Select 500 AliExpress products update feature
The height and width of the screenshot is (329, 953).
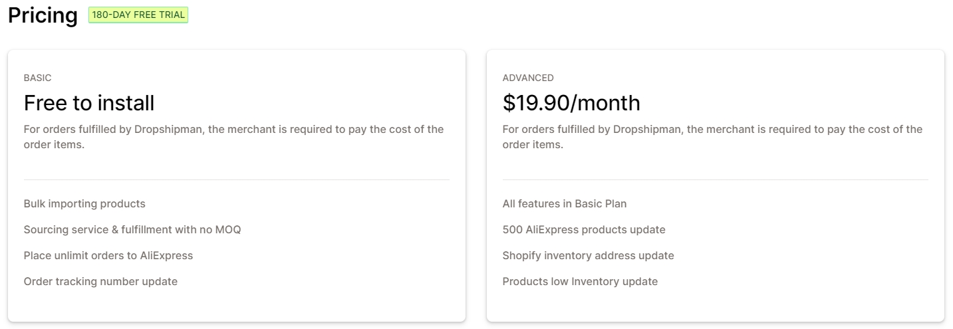click(x=584, y=229)
